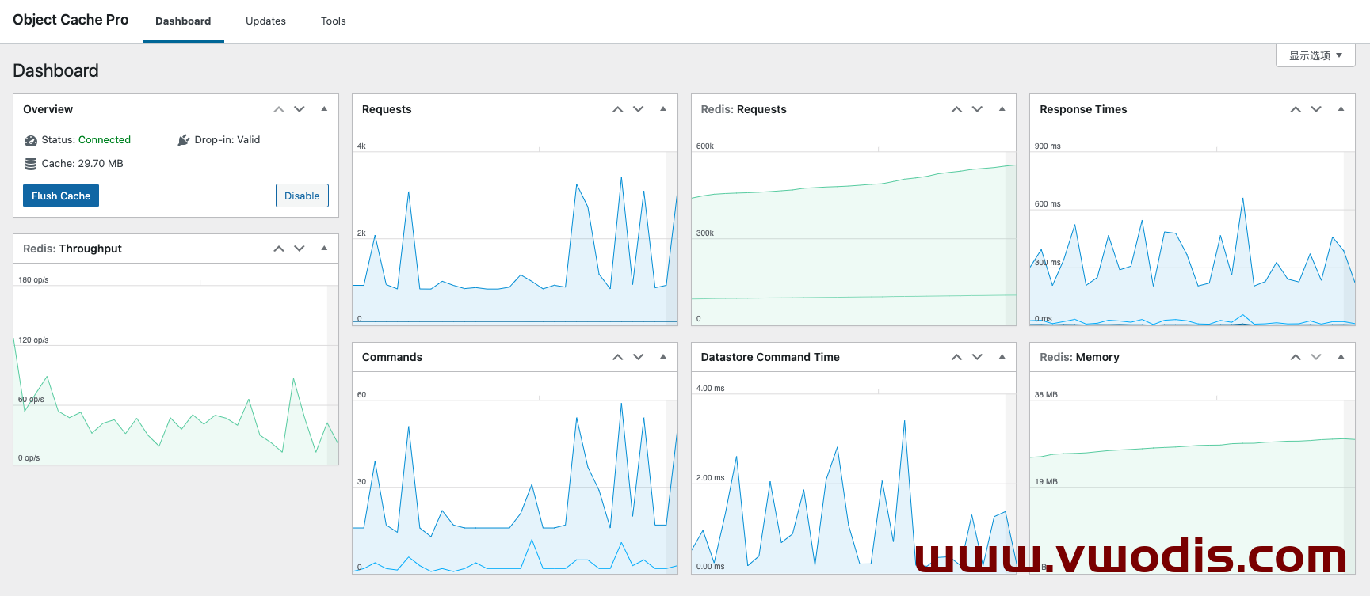Click the 4.00 ms axis label

tap(710, 389)
